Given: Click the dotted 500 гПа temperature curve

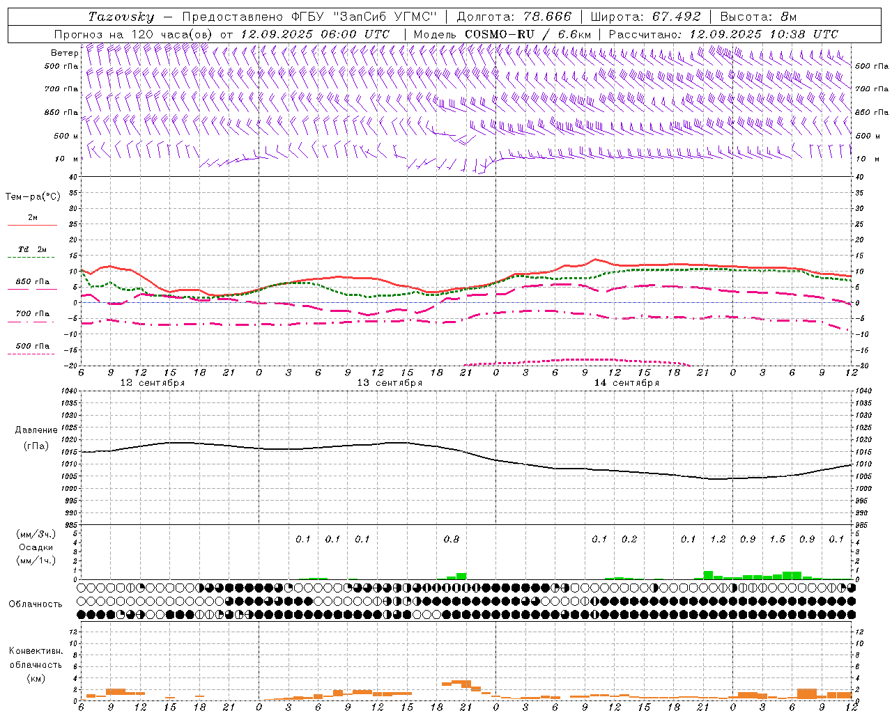Looking at the screenshot, I should [x=578, y=360].
